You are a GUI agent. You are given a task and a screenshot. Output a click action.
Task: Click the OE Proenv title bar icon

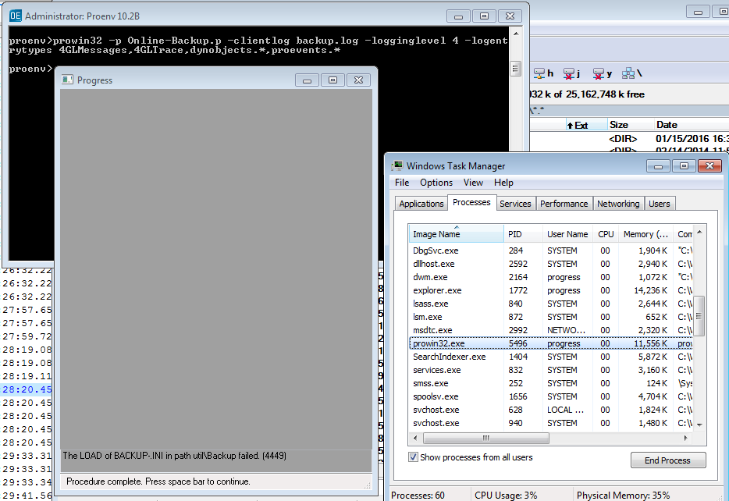tap(16, 16)
